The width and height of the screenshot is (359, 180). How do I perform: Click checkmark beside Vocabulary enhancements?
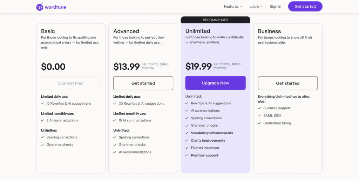(x=187, y=133)
